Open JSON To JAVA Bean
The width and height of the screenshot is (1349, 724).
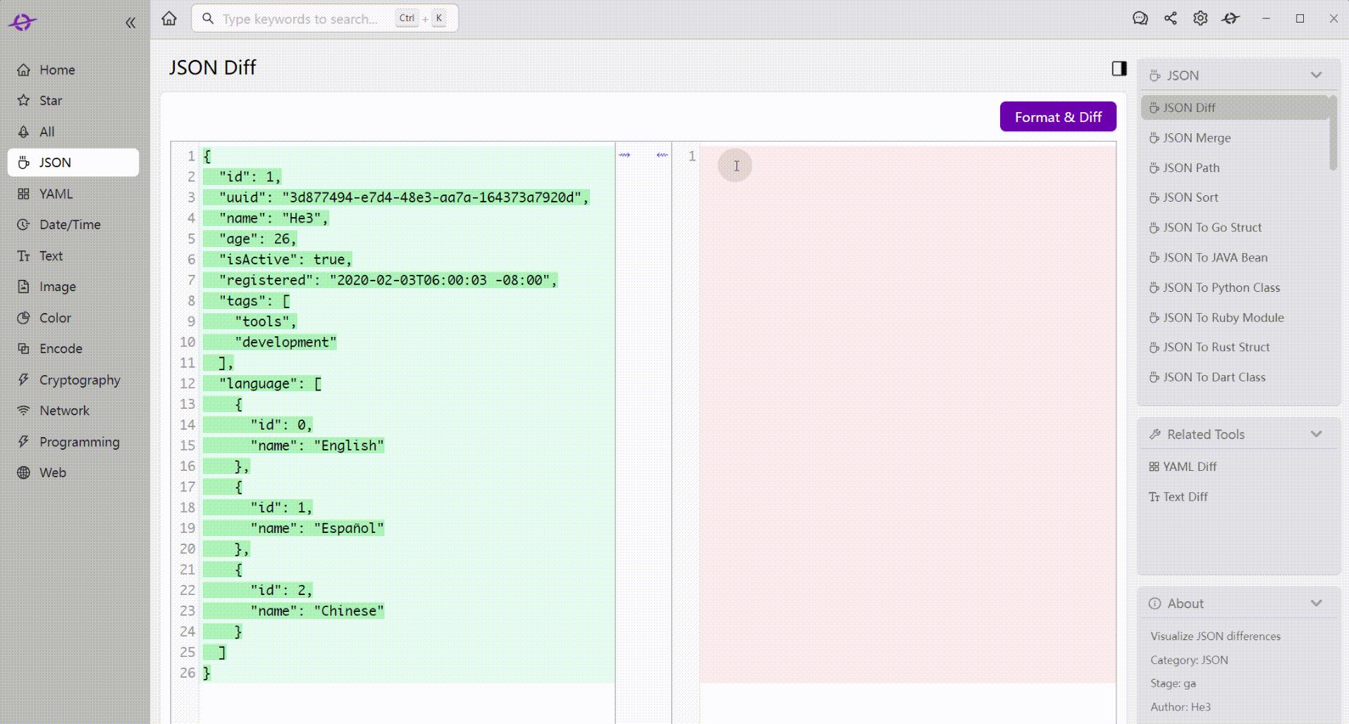pos(1235,257)
